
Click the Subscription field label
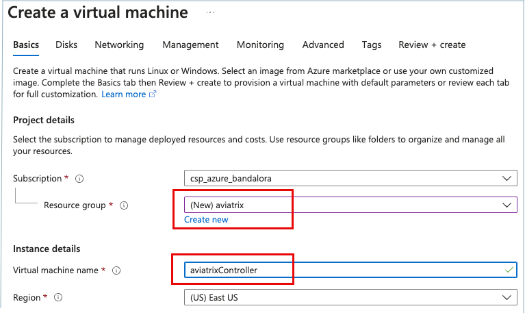click(x=37, y=178)
